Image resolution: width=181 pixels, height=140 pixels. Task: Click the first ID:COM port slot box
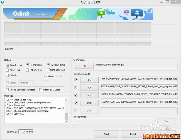pyautogui.click(x=13, y=44)
